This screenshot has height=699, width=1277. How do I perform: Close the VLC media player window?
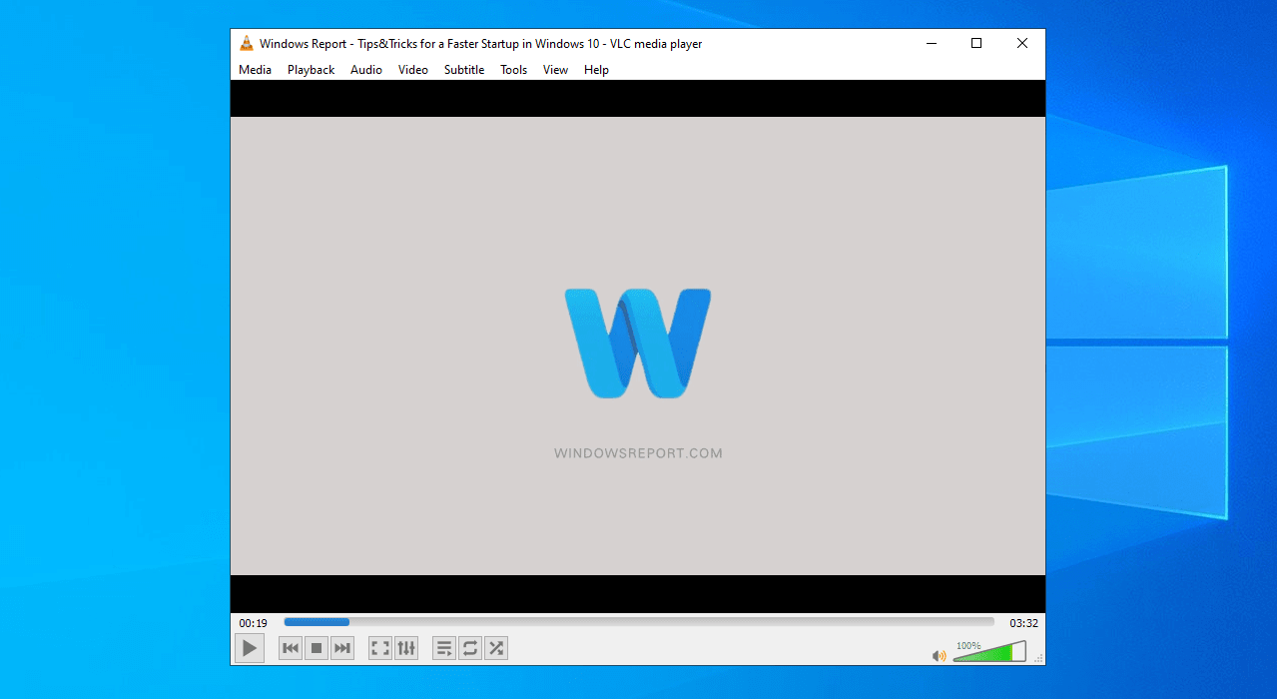pyautogui.click(x=1022, y=43)
